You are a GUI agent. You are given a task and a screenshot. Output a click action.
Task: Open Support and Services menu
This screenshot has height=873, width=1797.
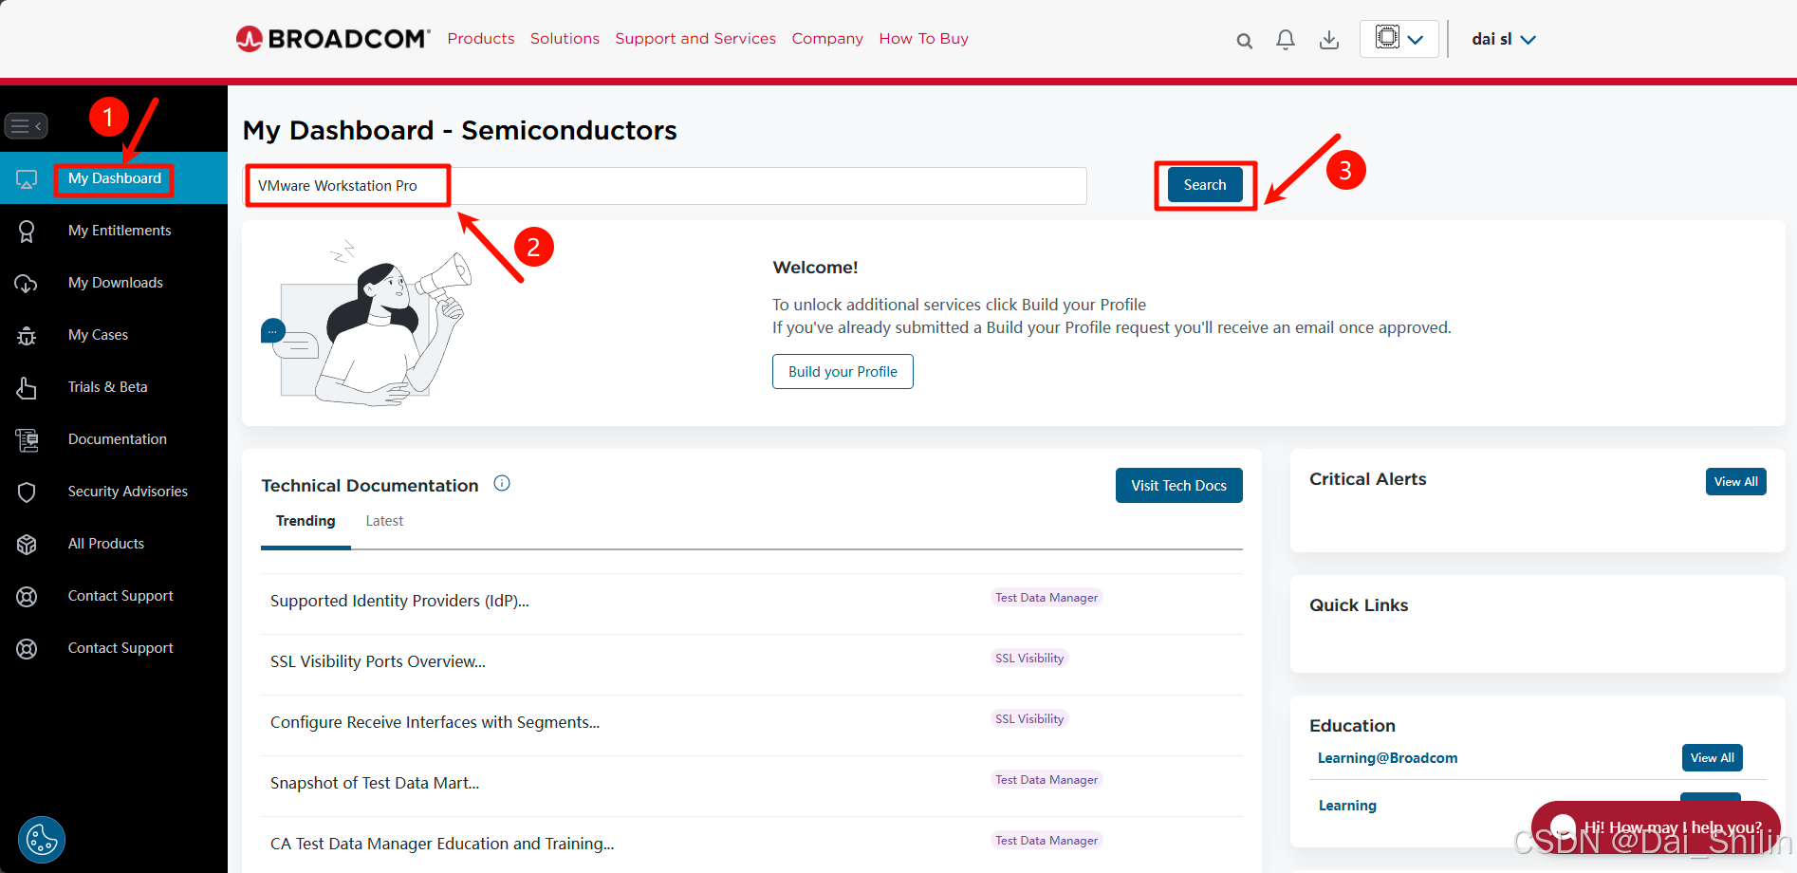tap(695, 39)
